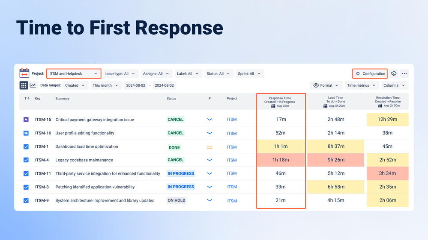428x240 pixels.
Task: Click the yellow 1h 1m response time cell
Action: pyautogui.click(x=281, y=146)
